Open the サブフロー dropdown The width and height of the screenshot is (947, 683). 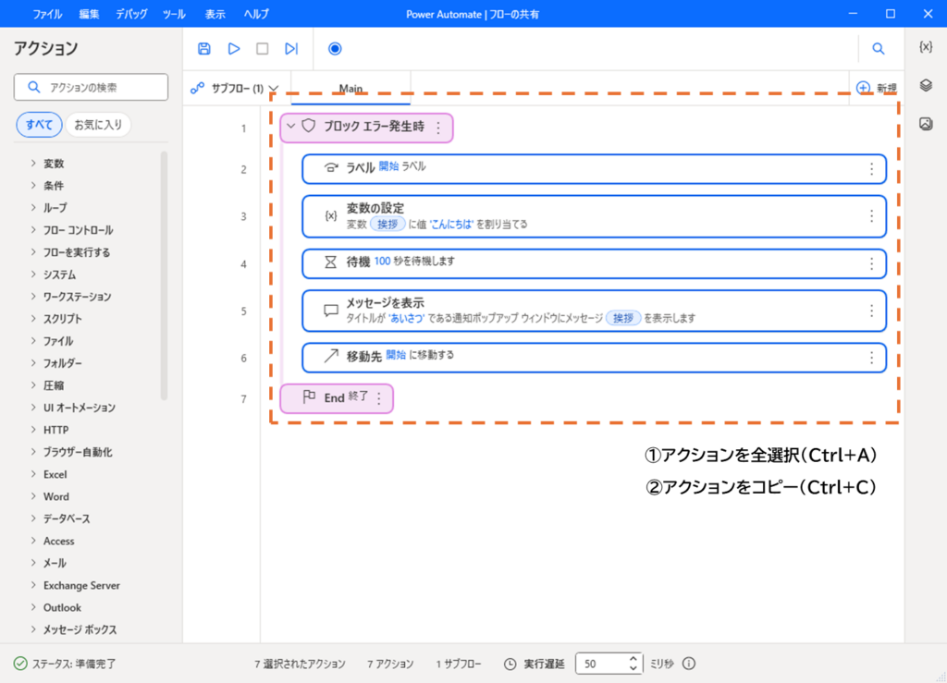[235, 89]
